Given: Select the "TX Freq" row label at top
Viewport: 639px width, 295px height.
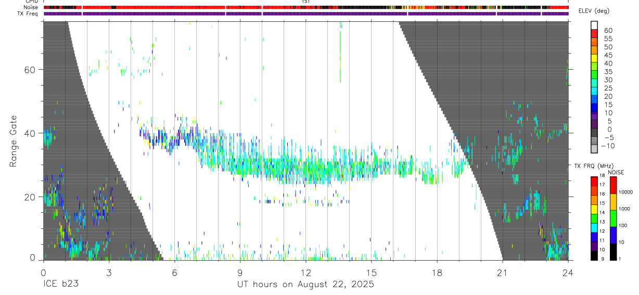Looking at the screenshot, I should pos(28,14).
